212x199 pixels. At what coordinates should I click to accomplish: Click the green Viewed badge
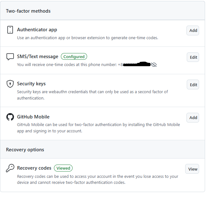coord(63,168)
